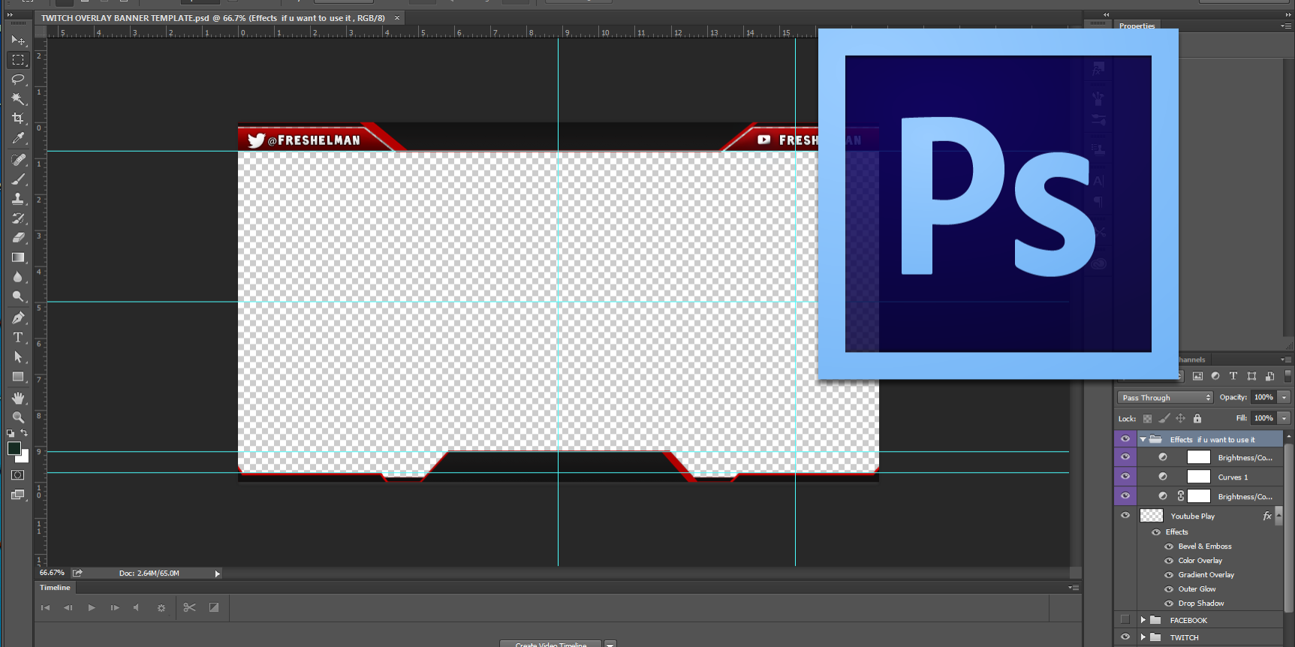
Task: Toggle Gradient Overlay effect visibility
Action: pyautogui.click(x=1169, y=575)
